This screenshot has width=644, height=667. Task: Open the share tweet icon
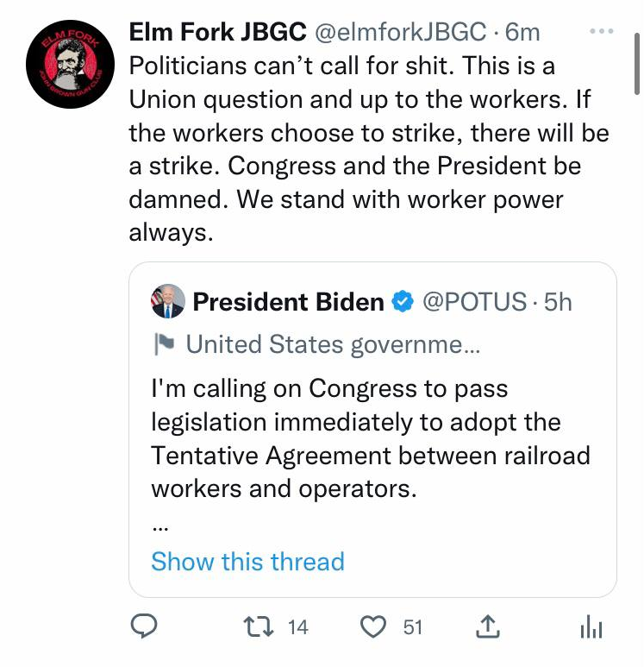(488, 627)
